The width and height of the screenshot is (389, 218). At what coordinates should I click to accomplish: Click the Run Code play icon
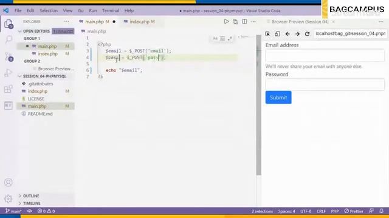[x=226, y=22]
